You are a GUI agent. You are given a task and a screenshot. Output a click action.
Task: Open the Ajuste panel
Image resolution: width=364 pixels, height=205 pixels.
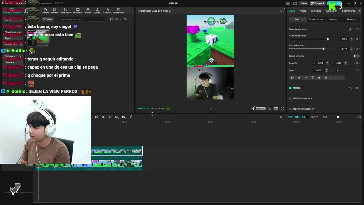pos(97,11)
